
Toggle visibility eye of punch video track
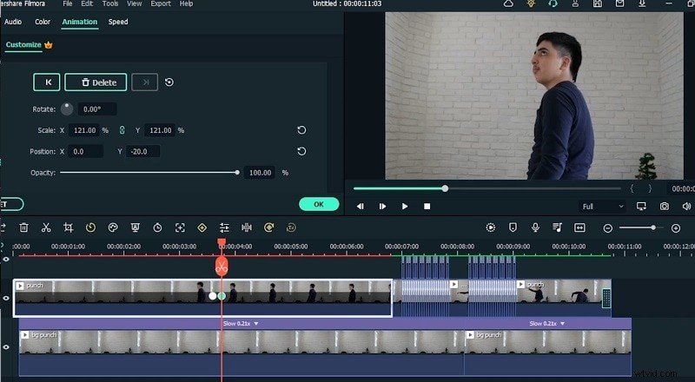coord(6,299)
